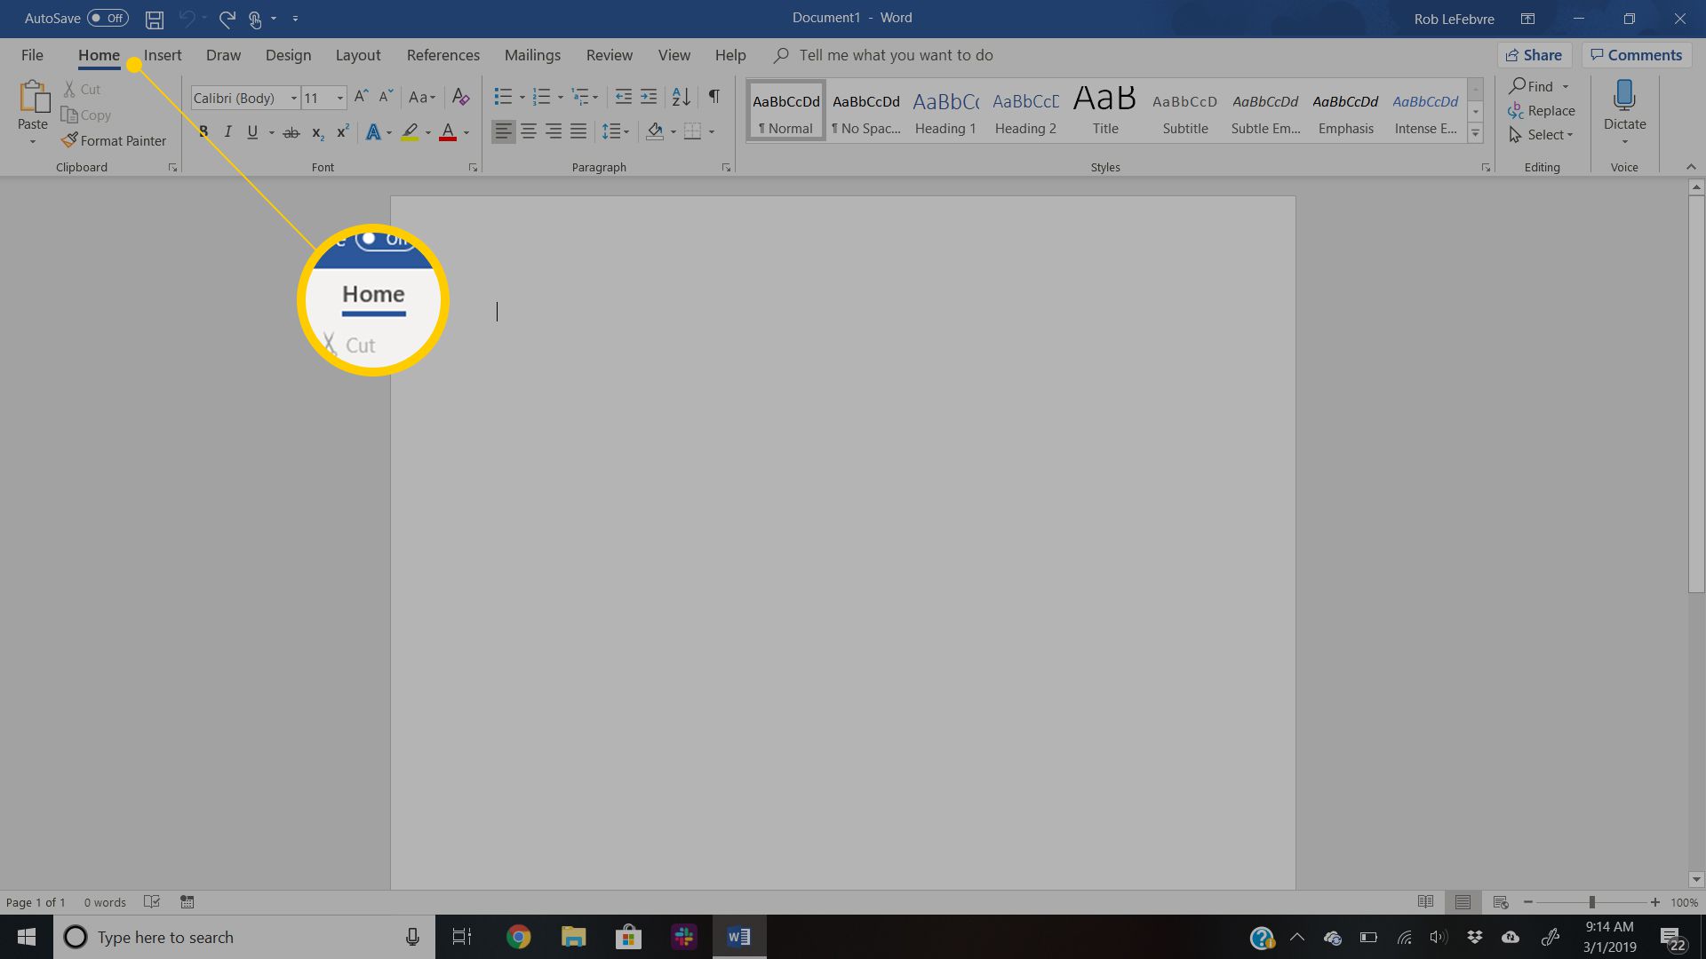The height and width of the screenshot is (959, 1706).
Task: Click the Text Highlight Color icon
Action: [411, 130]
